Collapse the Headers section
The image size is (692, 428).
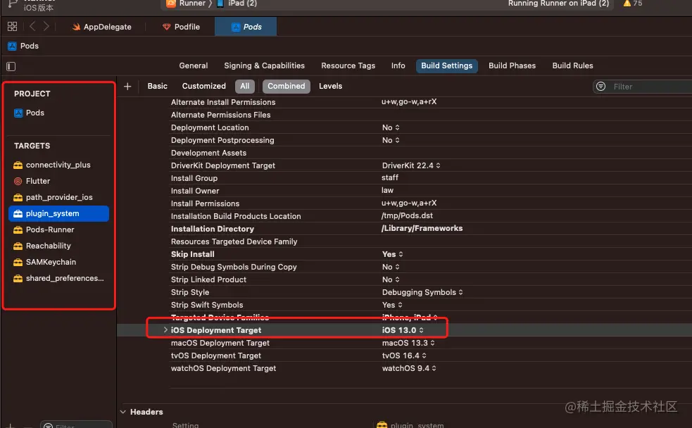(123, 412)
